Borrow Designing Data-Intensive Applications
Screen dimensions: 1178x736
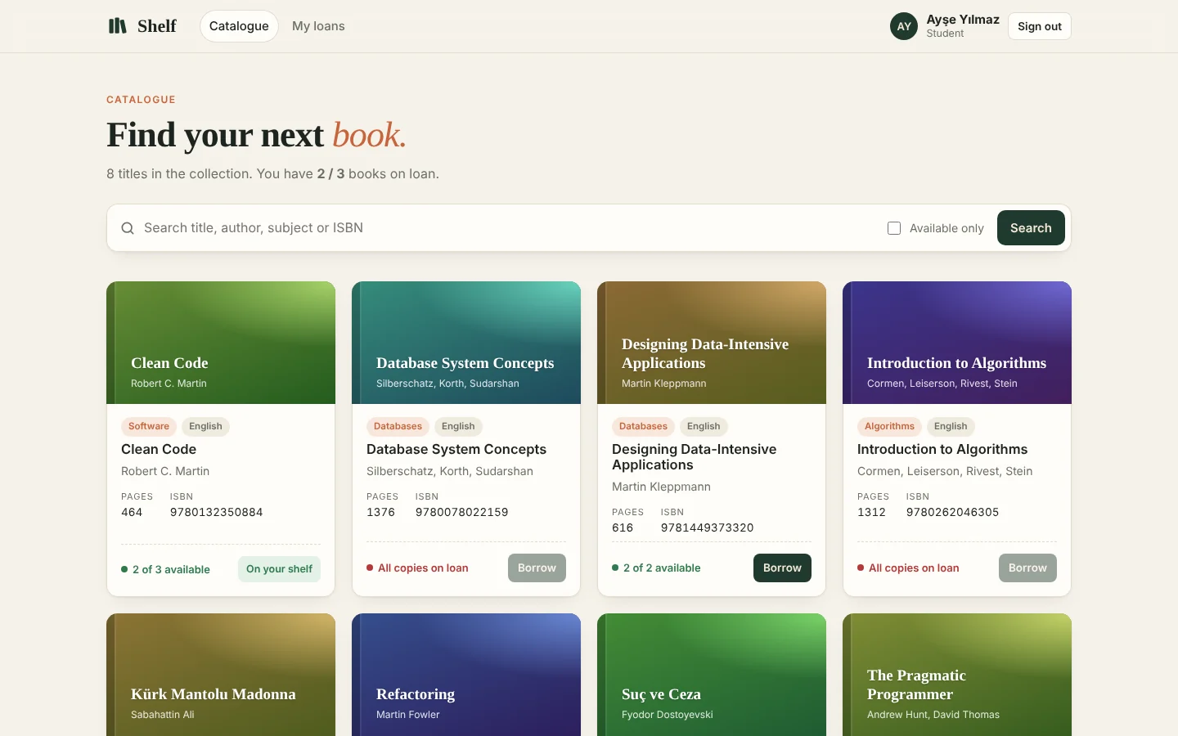[x=782, y=568]
